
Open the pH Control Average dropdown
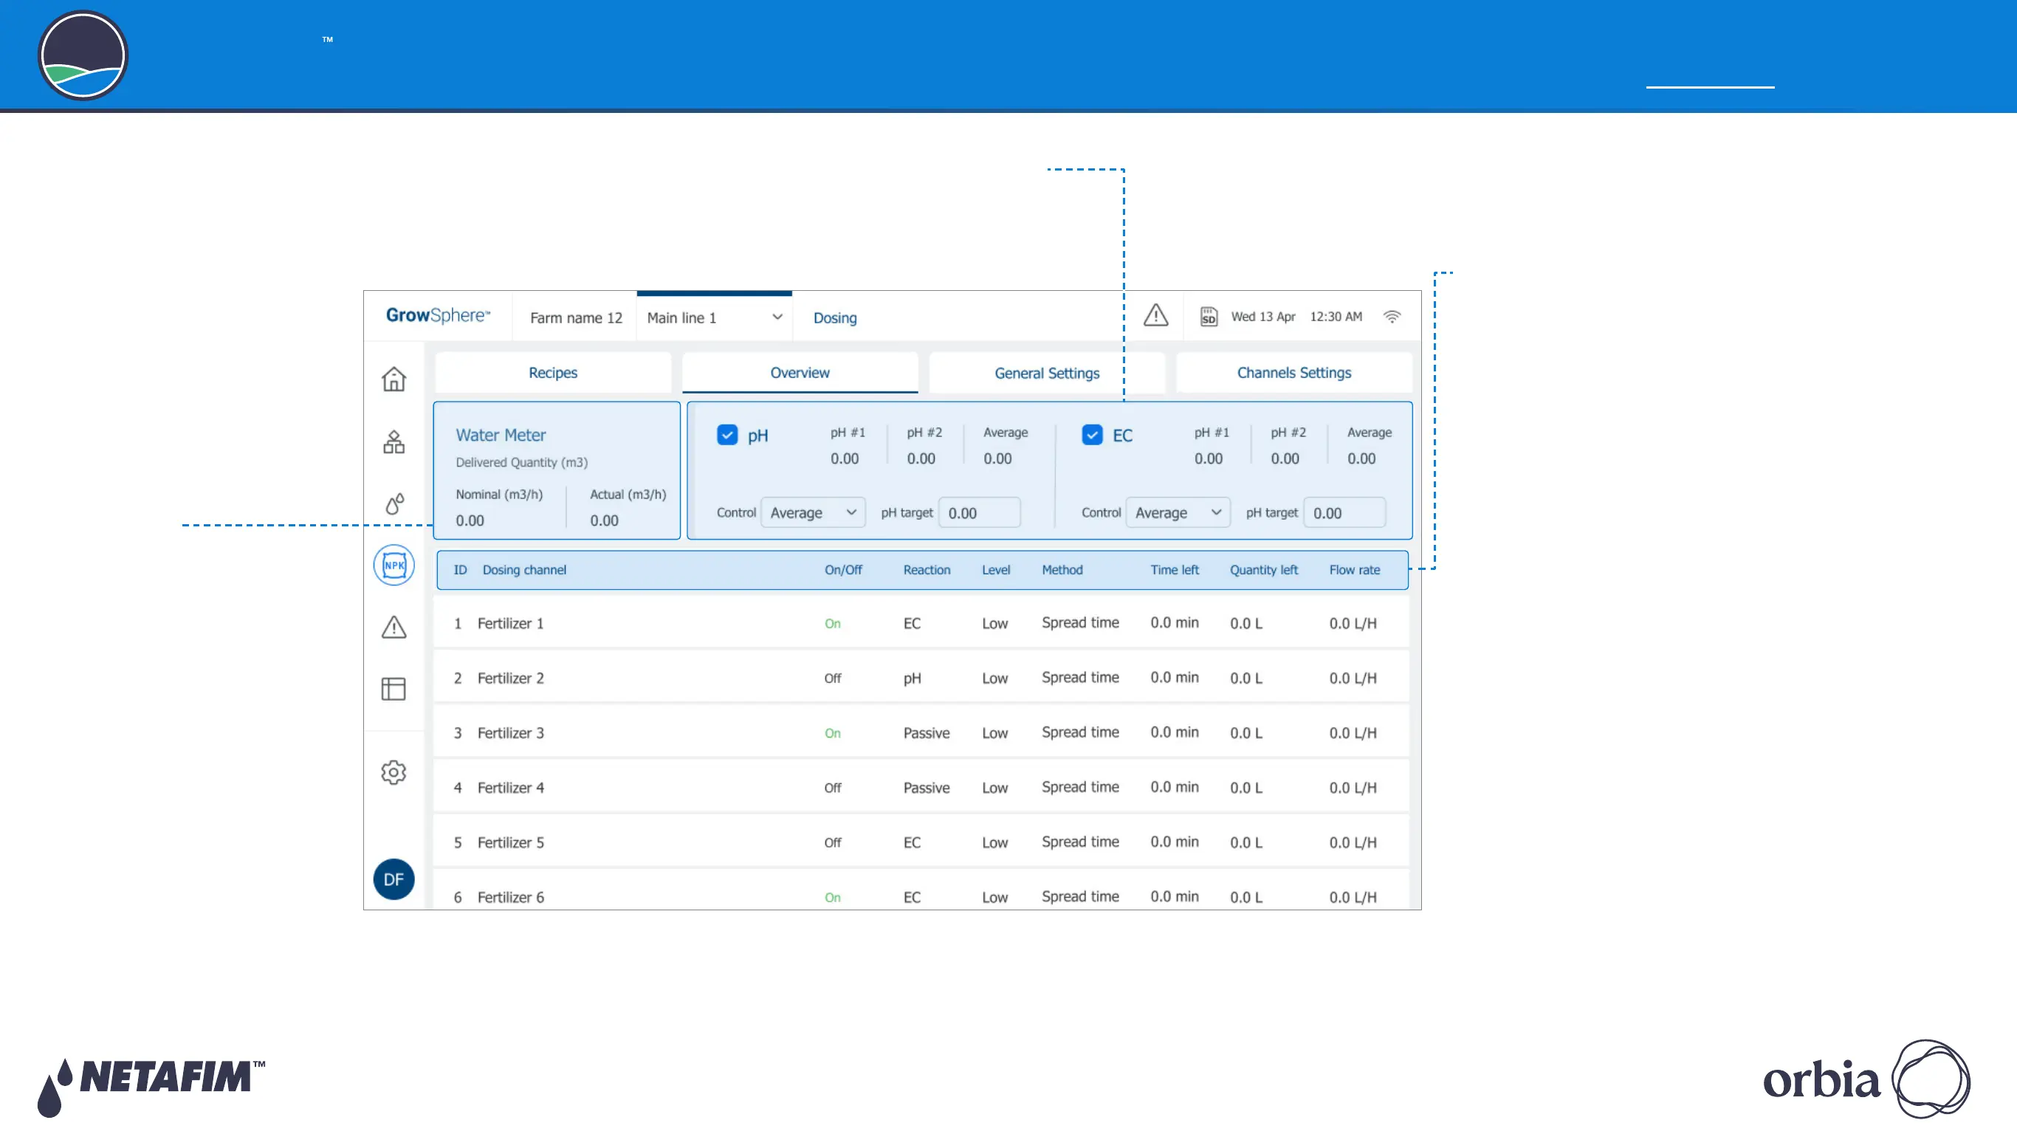[813, 513]
